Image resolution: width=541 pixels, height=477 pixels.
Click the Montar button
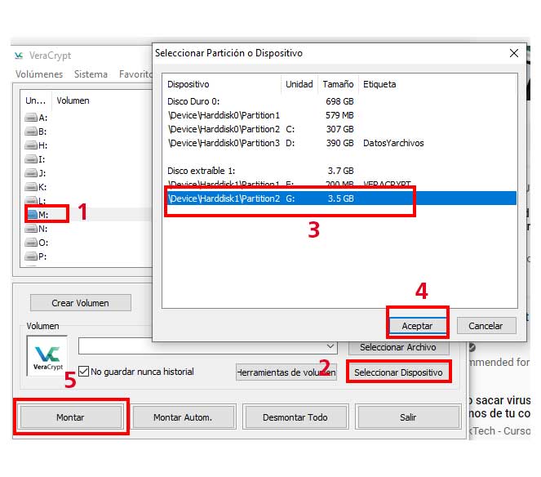[70, 417]
